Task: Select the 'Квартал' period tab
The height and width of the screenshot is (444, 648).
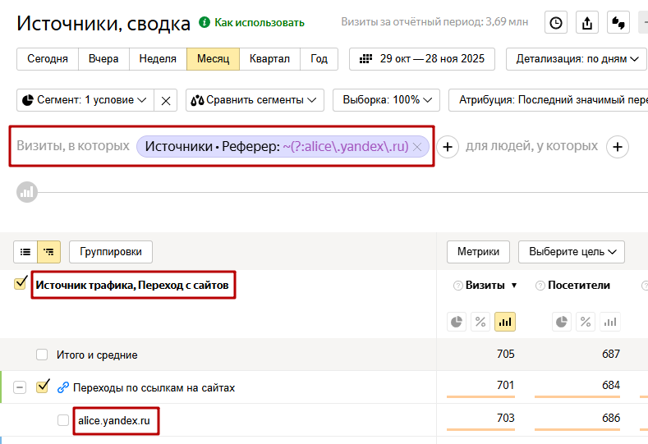Action: 269,59
